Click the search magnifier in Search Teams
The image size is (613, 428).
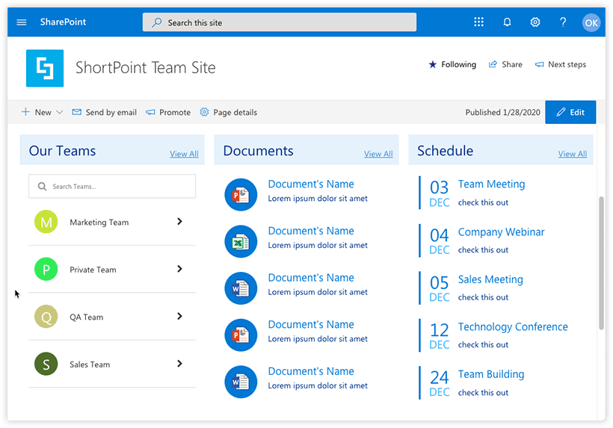42,186
